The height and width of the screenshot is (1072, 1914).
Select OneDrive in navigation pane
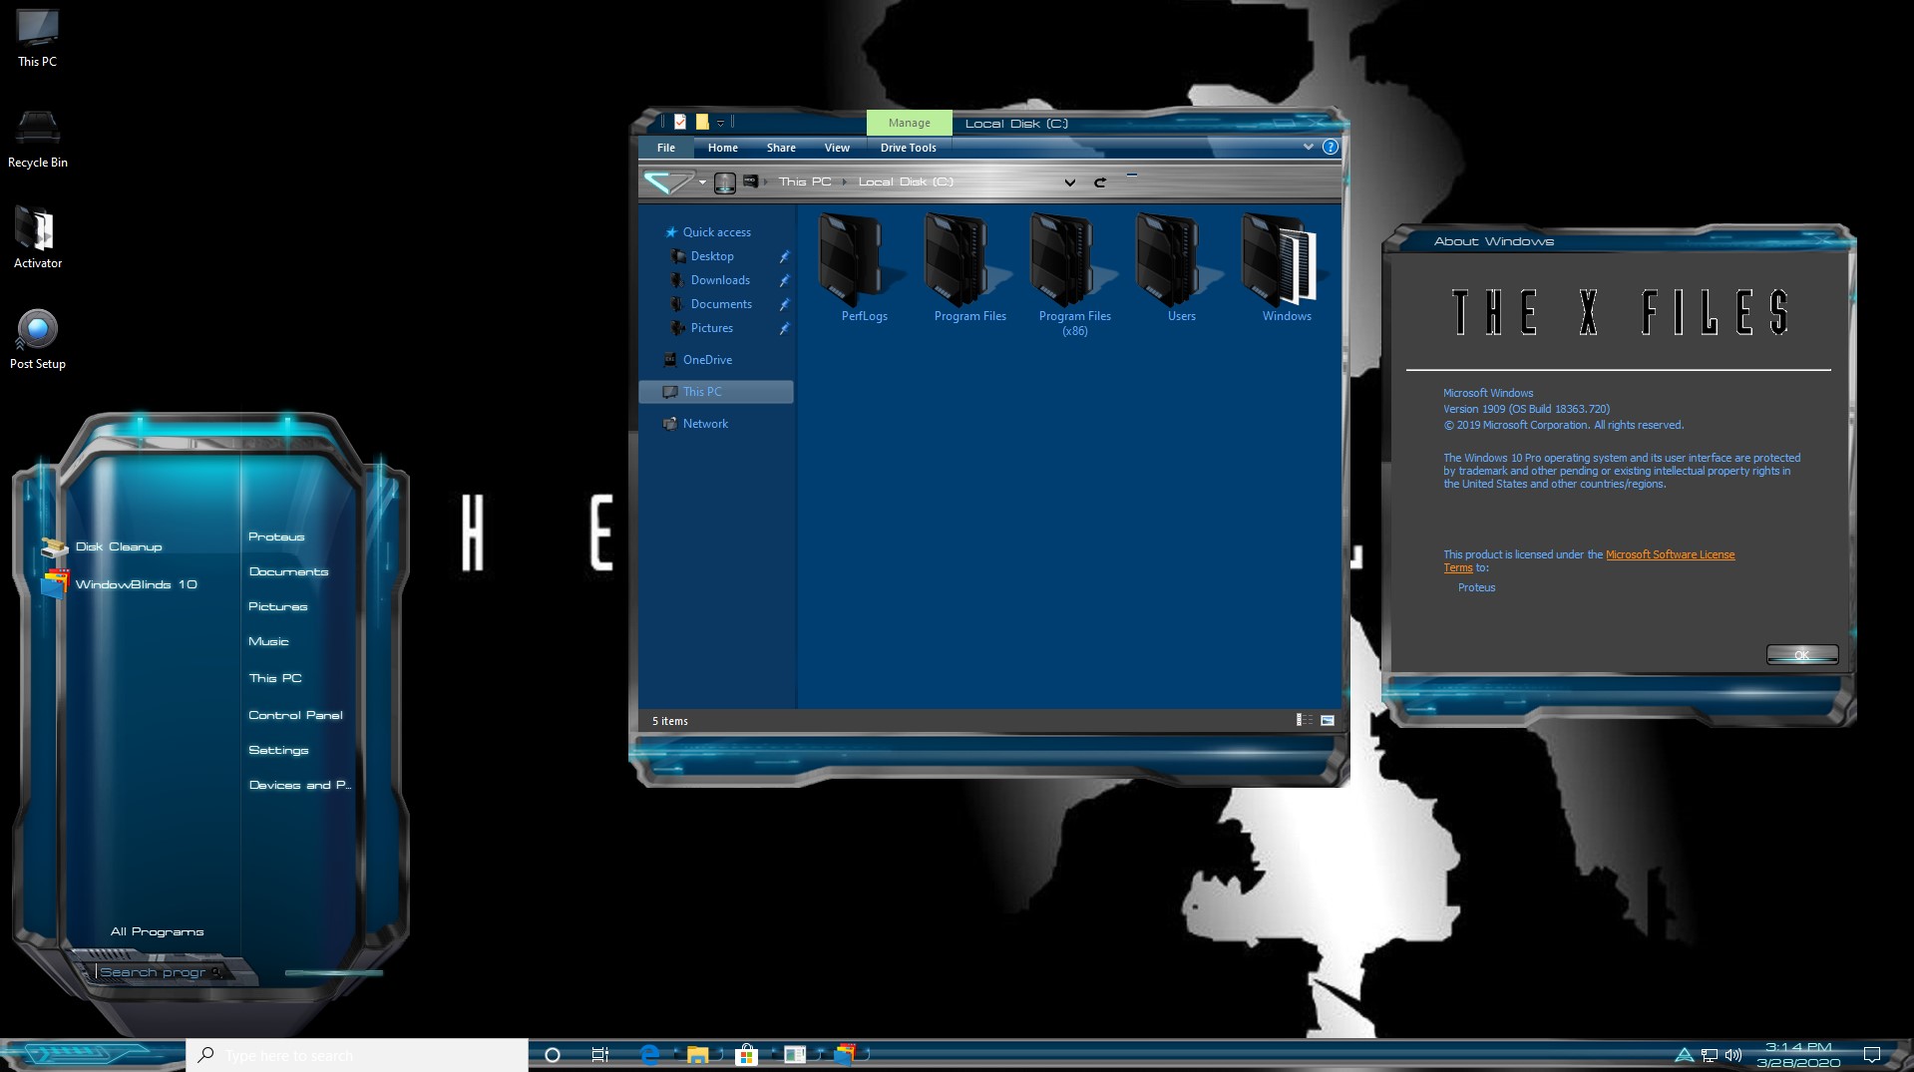pyautogui.click(x=707, y=360)
